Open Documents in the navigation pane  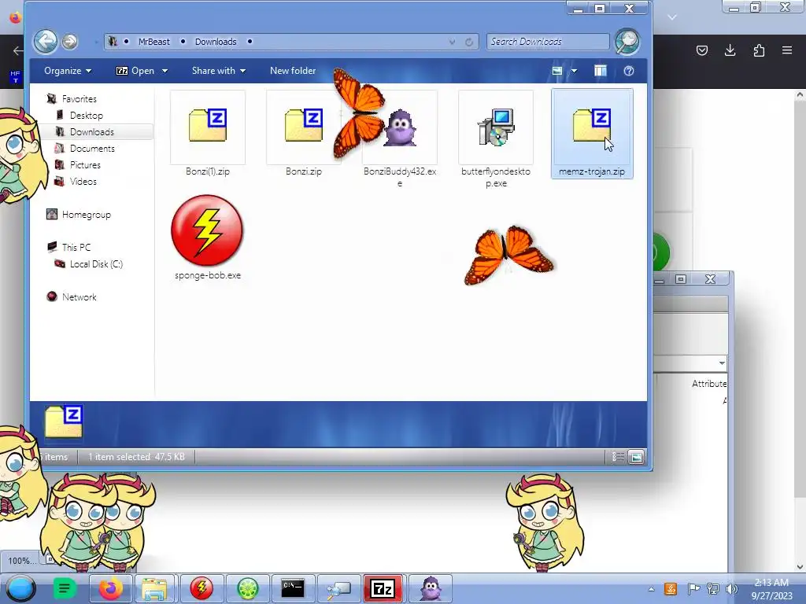(91, 148)
